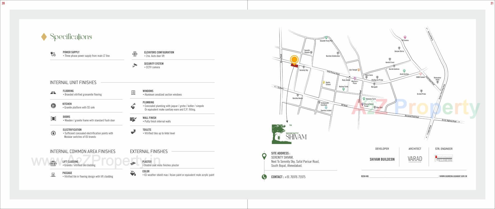The image size is (495, 209).
Task: Click the Jain Temple map marker
Action: [x=359, y=70]
